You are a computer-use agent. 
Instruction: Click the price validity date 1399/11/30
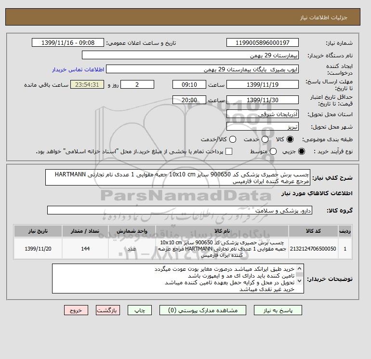(x=263, y=100)
